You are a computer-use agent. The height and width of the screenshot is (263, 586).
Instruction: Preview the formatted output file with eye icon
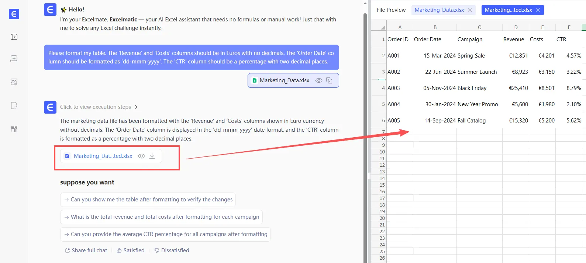point(141,156)
